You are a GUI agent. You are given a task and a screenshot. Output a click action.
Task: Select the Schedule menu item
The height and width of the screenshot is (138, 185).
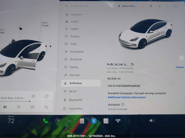tap(73, 60)
